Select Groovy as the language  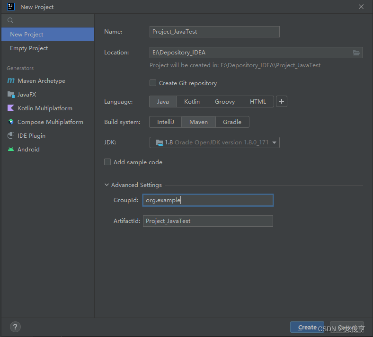pyautogui.click(x=225, y=102)
